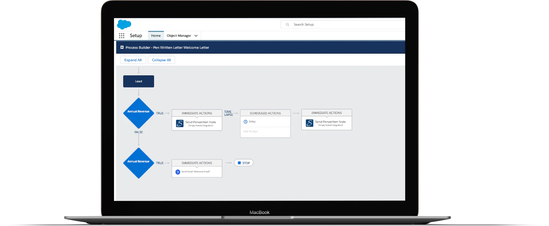Select the second Annual Revenue diamond node
Screen dimensions: 549x226
click(x=139, y=163)
